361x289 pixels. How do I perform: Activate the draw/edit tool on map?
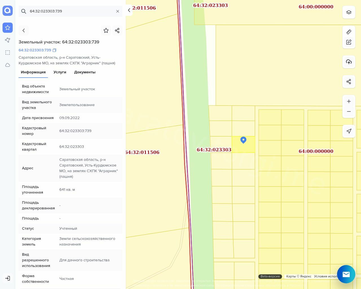click(x=349, y=42)
